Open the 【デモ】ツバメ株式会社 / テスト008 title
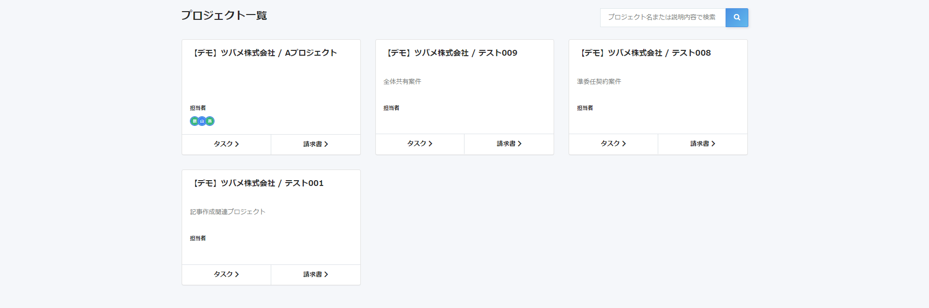Screen dimensions: 929x308 pos(644,53)
